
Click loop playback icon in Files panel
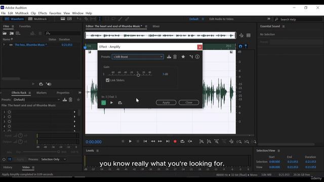(x=41, y=84)
